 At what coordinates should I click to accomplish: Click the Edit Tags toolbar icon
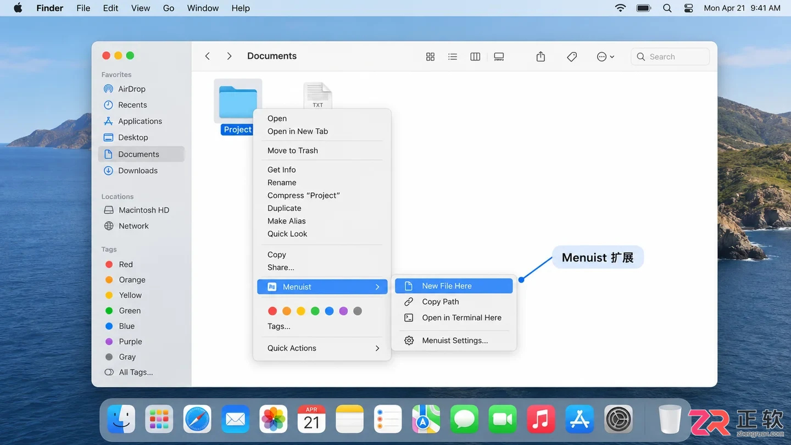pyautogui.click(x=572, y=57)
